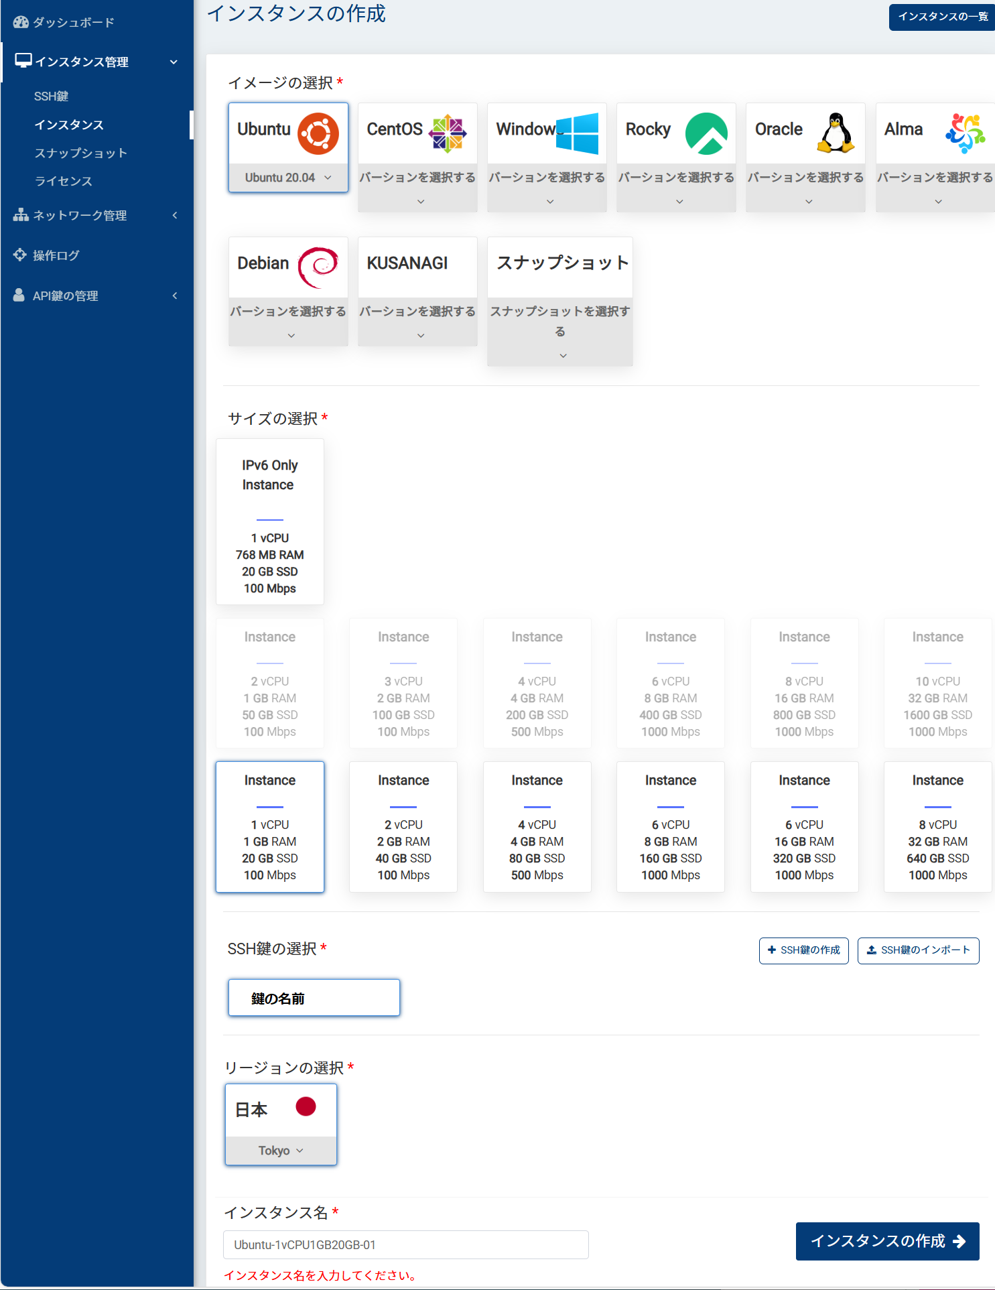Click the インスタンス名 text field

click(x=405, y=1245)
